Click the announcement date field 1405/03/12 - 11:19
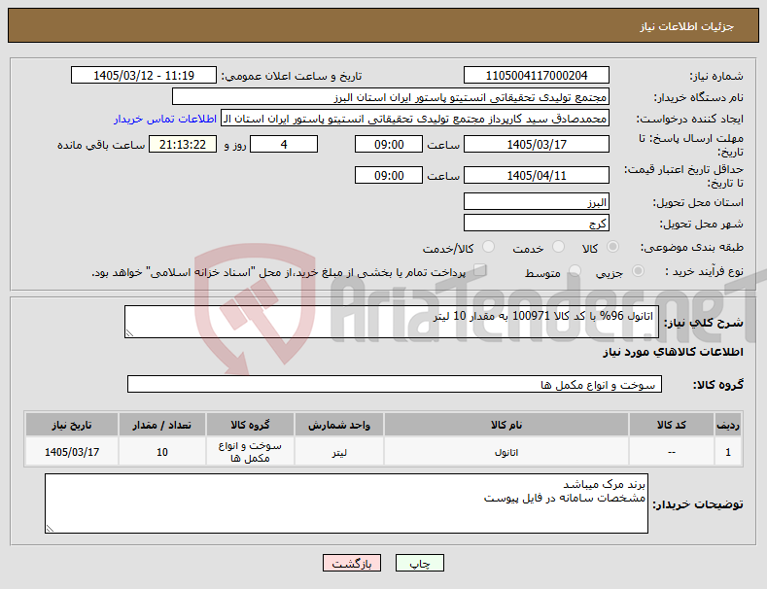 point(144,76)
